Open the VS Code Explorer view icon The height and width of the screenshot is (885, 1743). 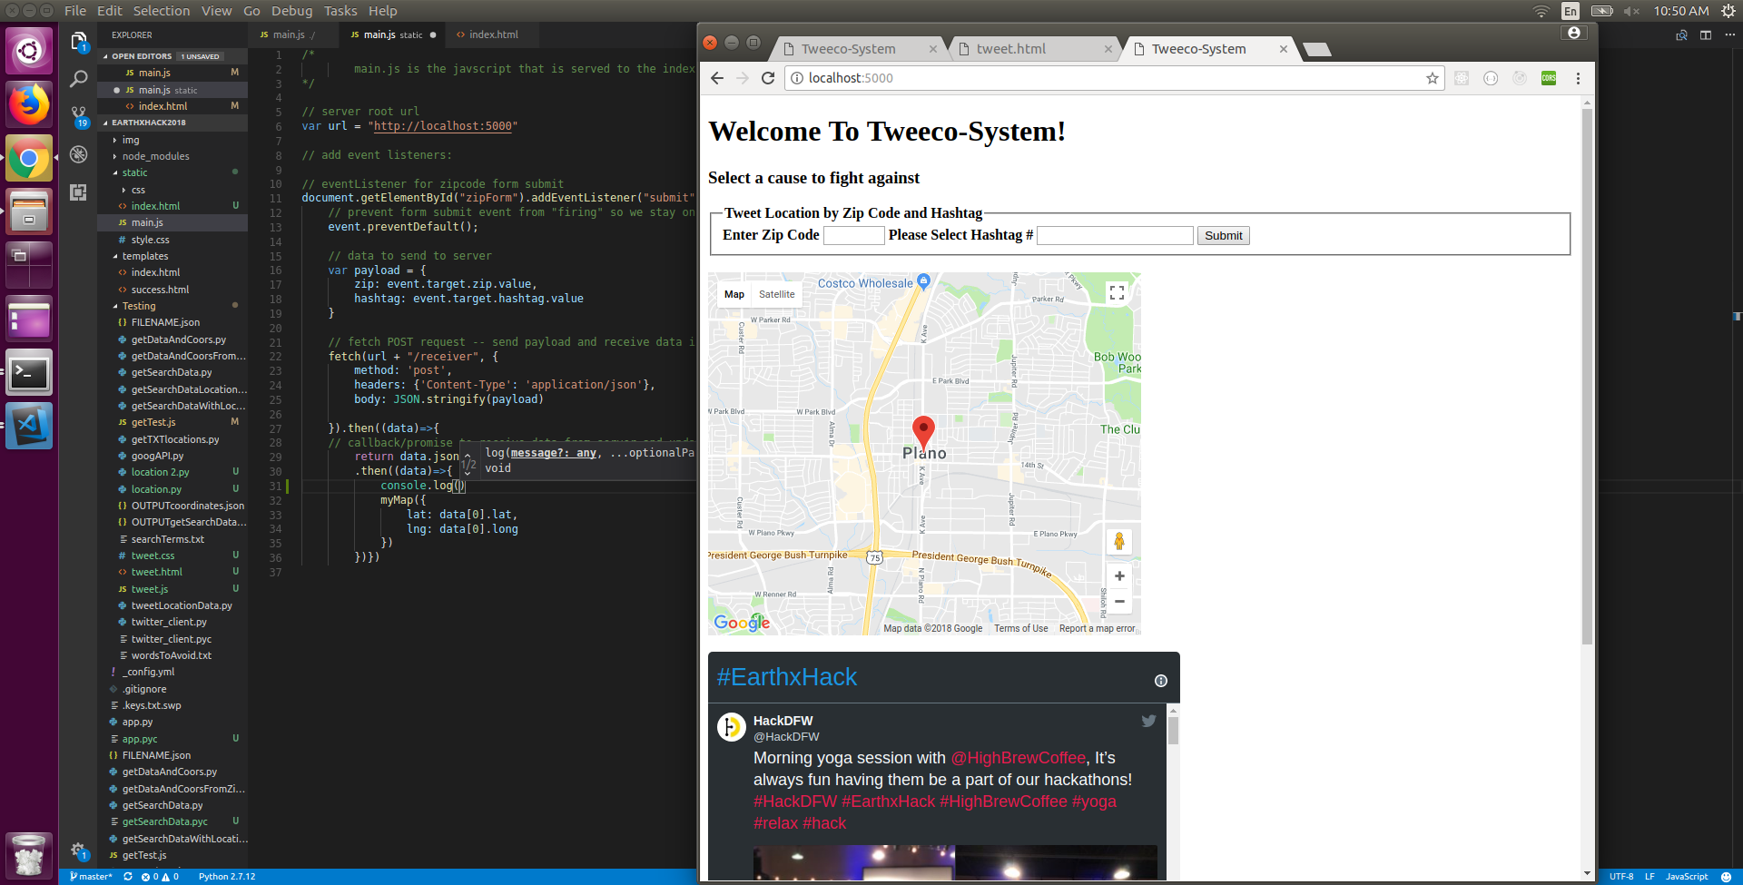tap(79, 41)
